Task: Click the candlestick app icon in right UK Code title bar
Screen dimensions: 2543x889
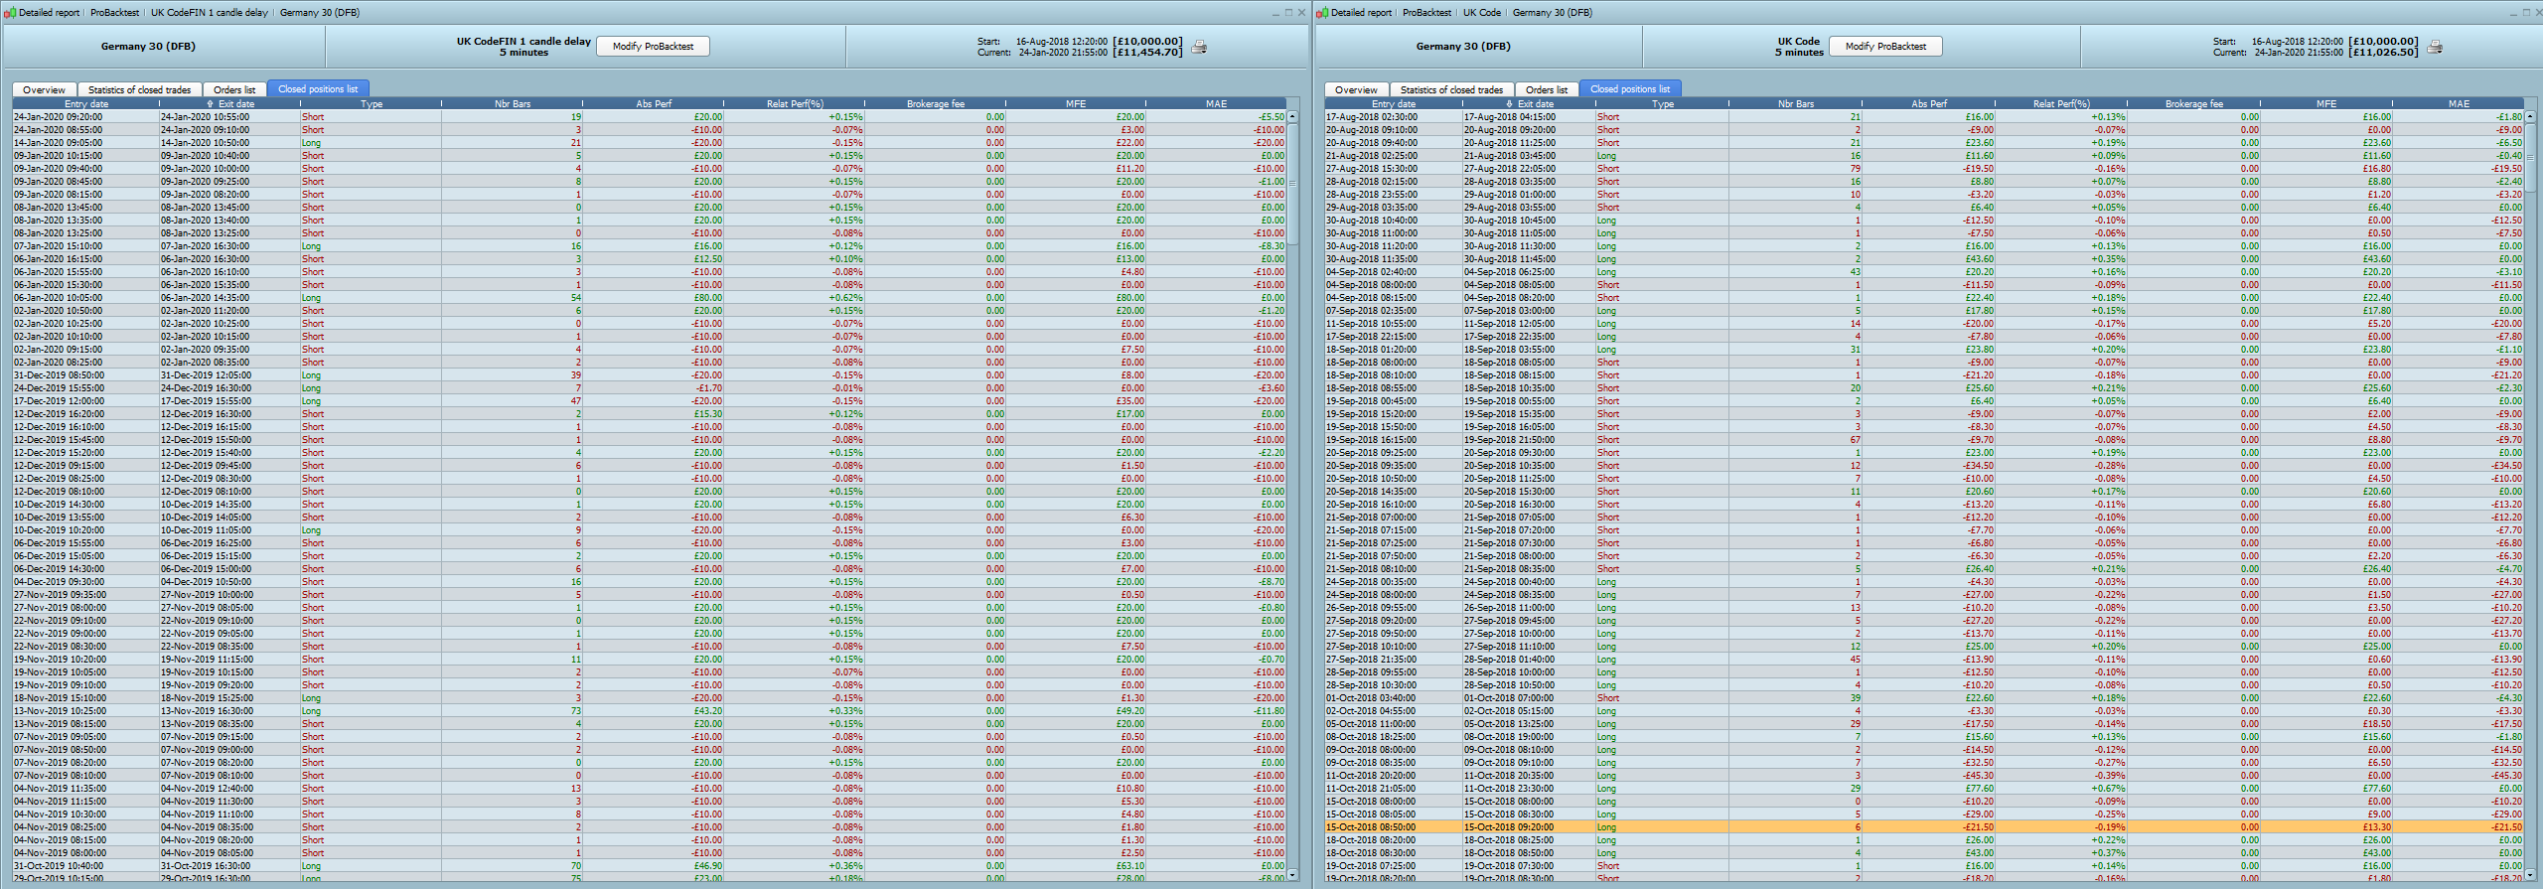Action: click(x=1322, y=13)
